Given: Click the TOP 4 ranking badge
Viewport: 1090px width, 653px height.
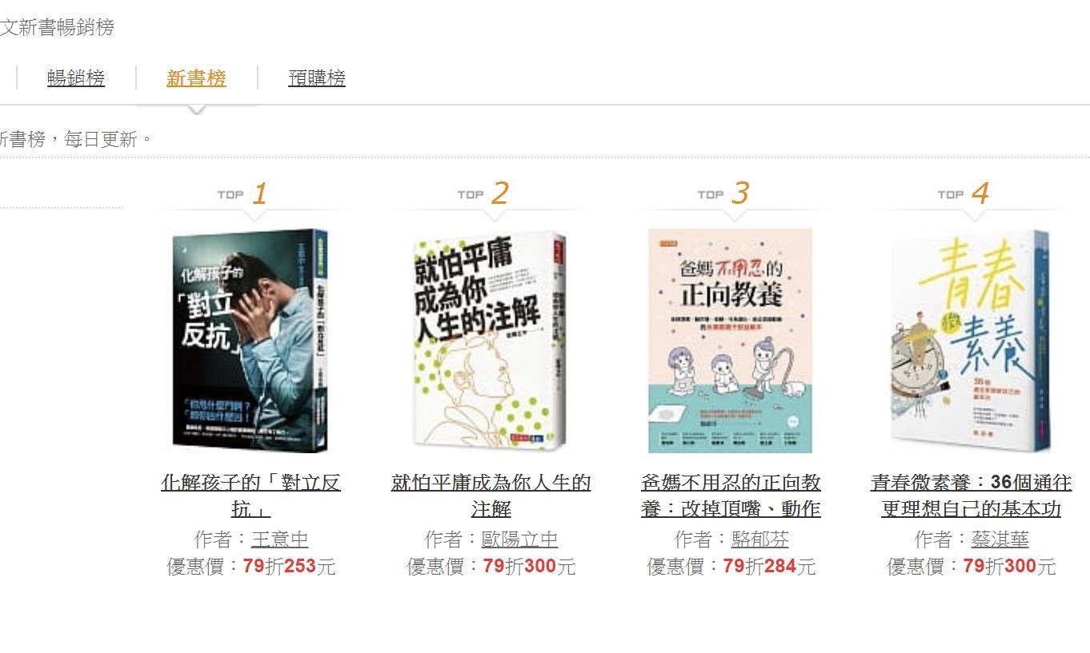Looking at the screenshot, I should coord(964,193).
